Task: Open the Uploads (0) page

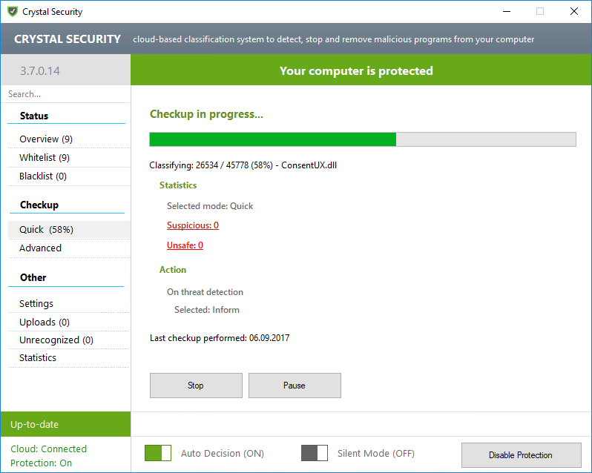Action: point(45,322)
